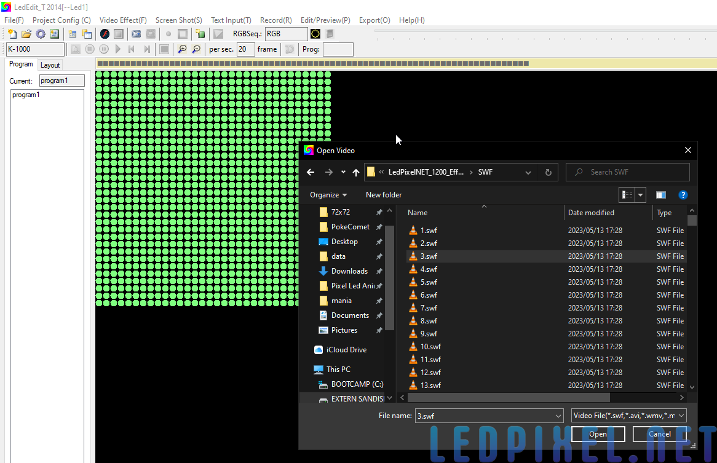717x463 pixels.
Task: Open the Project Config (C) menu
Action: (61, 20)
